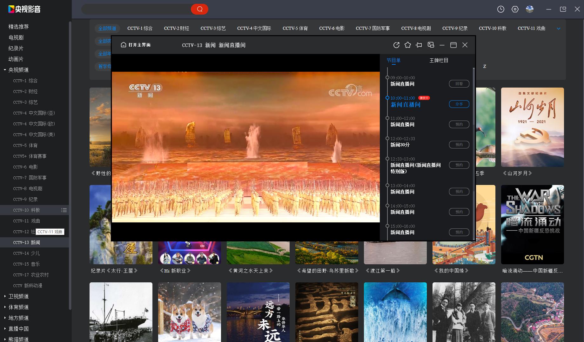Expand the 地方频道 group
Viewport: 584px width, 342px height.
pos(5,318)
